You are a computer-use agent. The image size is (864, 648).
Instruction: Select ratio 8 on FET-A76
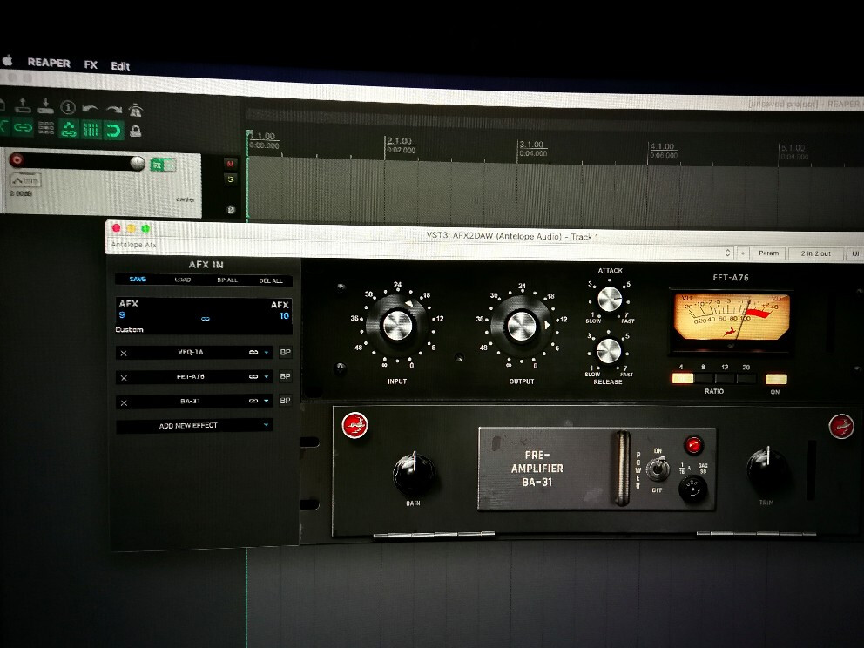click(704, 379)
